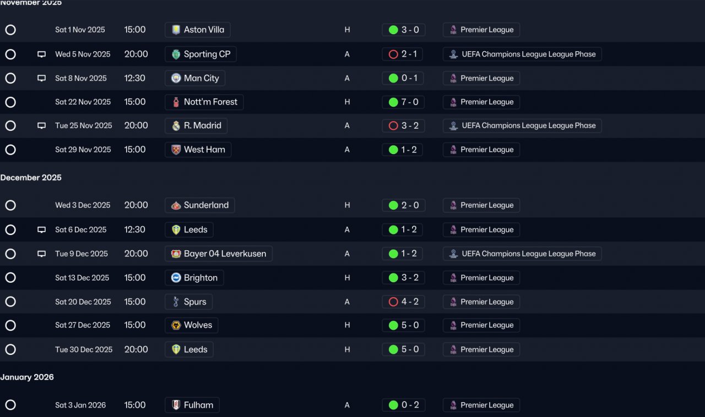Select the radio circle for Aston Villa fixture
This screenshot has height=417, width=705.
[x=10, y=30]
